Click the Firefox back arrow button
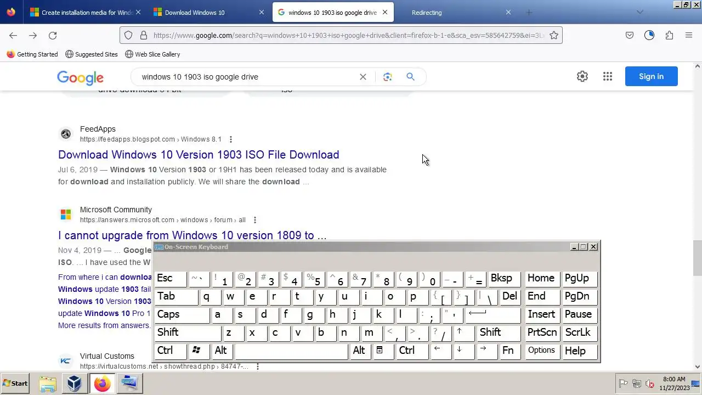702x395 pixels. click(13, 35)
